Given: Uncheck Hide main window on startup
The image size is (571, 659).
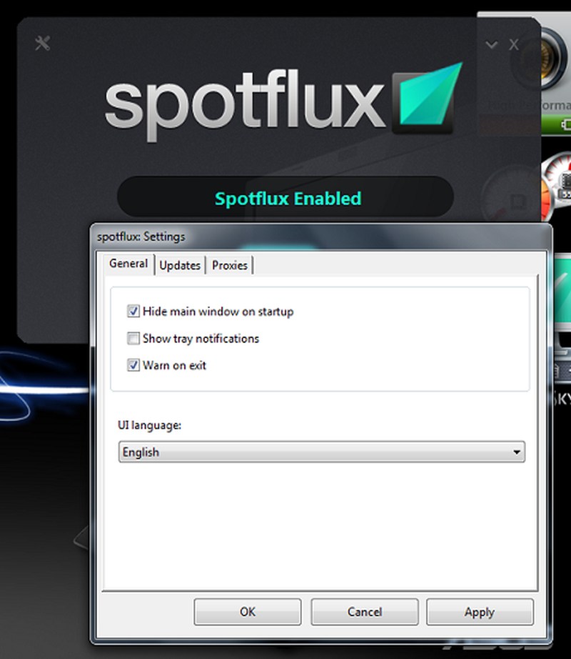Looking at the screenshot, I should coord(133,312).
